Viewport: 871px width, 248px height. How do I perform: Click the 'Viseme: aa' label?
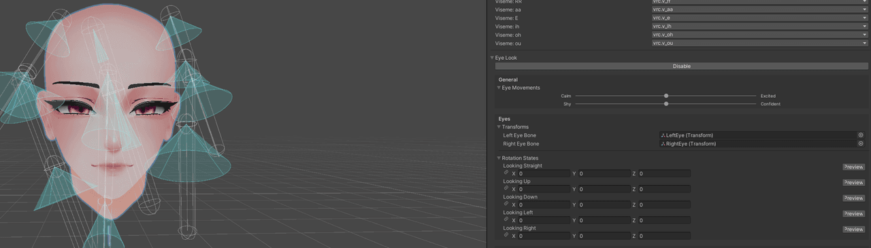click(508, 10)
